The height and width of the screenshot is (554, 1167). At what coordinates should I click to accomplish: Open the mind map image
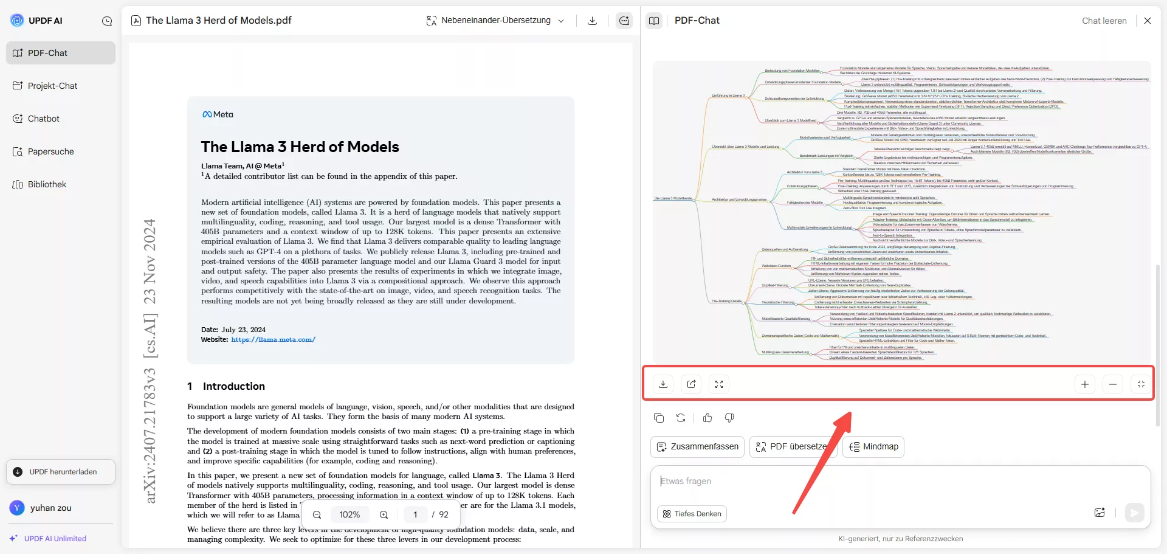click(x=901, y=212)
